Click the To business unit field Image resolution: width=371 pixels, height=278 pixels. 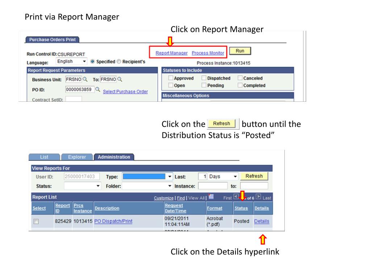click(108, 79)
